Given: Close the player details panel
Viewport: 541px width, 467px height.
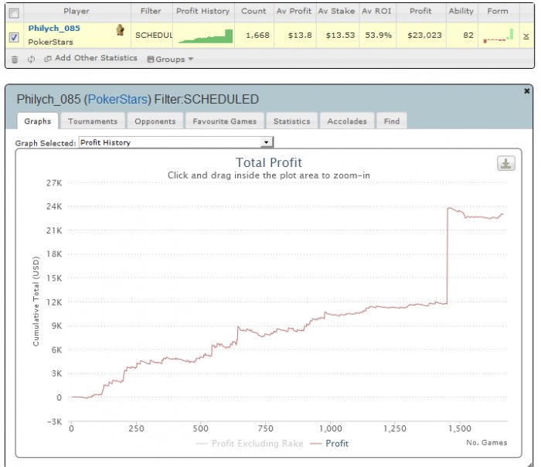Looking at the screenshot, I should coord(527,90).
